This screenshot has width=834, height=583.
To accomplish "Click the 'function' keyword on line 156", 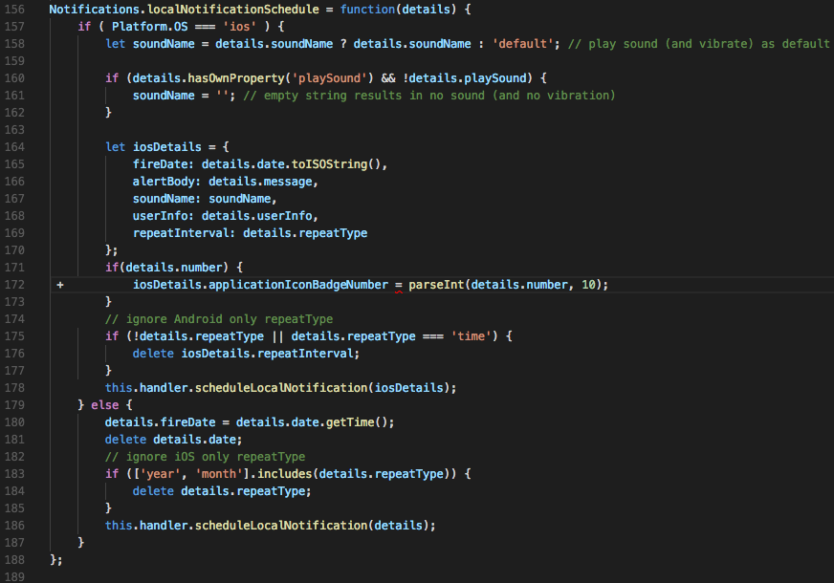I will click(x=367, y=10).
